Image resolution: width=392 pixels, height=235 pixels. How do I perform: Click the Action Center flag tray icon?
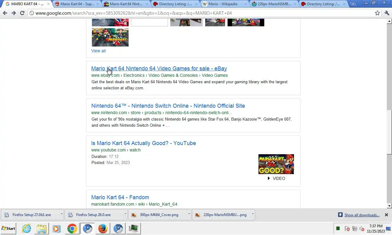point(347,229)
